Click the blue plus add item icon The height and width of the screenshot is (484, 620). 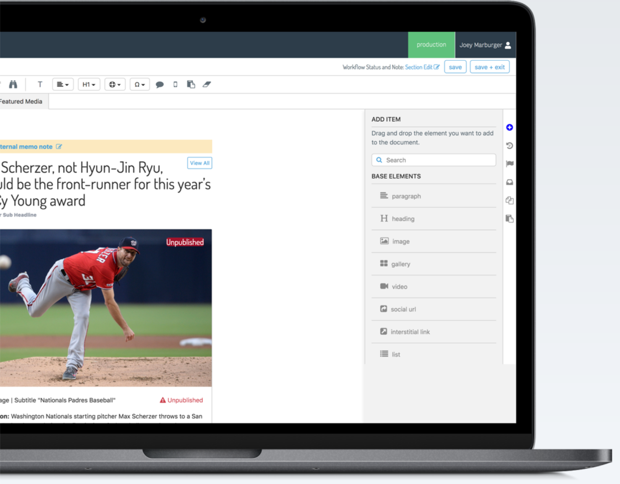(x=510, y=128)
